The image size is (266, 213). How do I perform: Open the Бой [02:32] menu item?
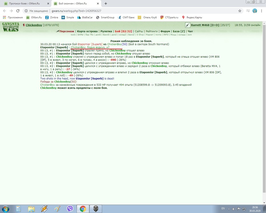123,31
